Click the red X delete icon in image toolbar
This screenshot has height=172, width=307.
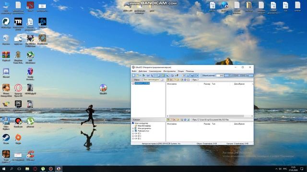point(171,80)
